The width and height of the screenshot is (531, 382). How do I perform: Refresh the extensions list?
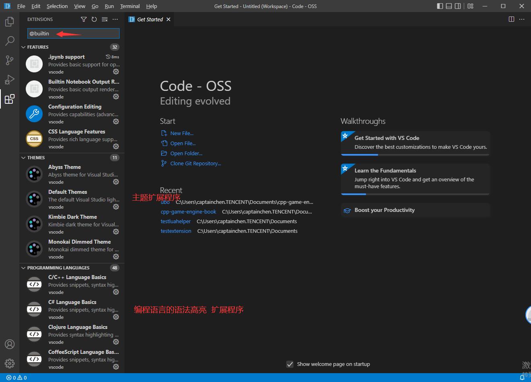coord(94,19)
